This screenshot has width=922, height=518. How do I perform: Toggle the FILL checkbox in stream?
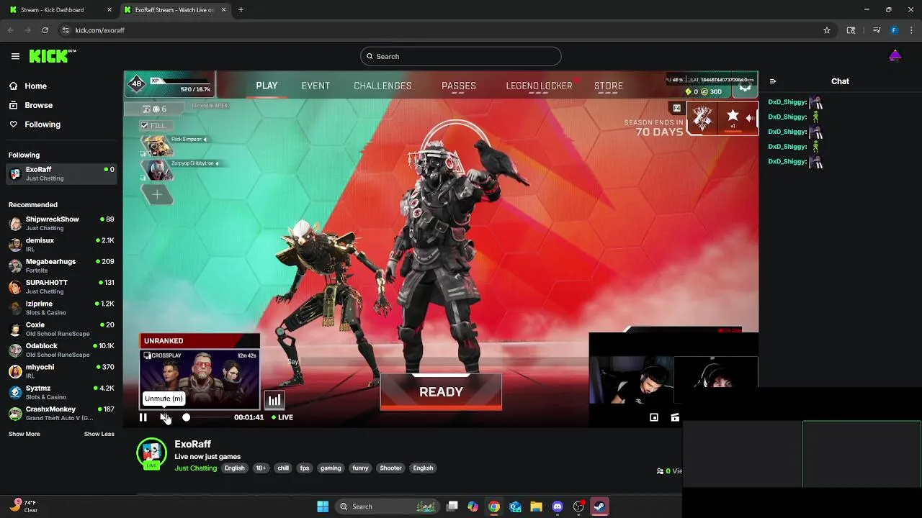(x=144, y=125)
